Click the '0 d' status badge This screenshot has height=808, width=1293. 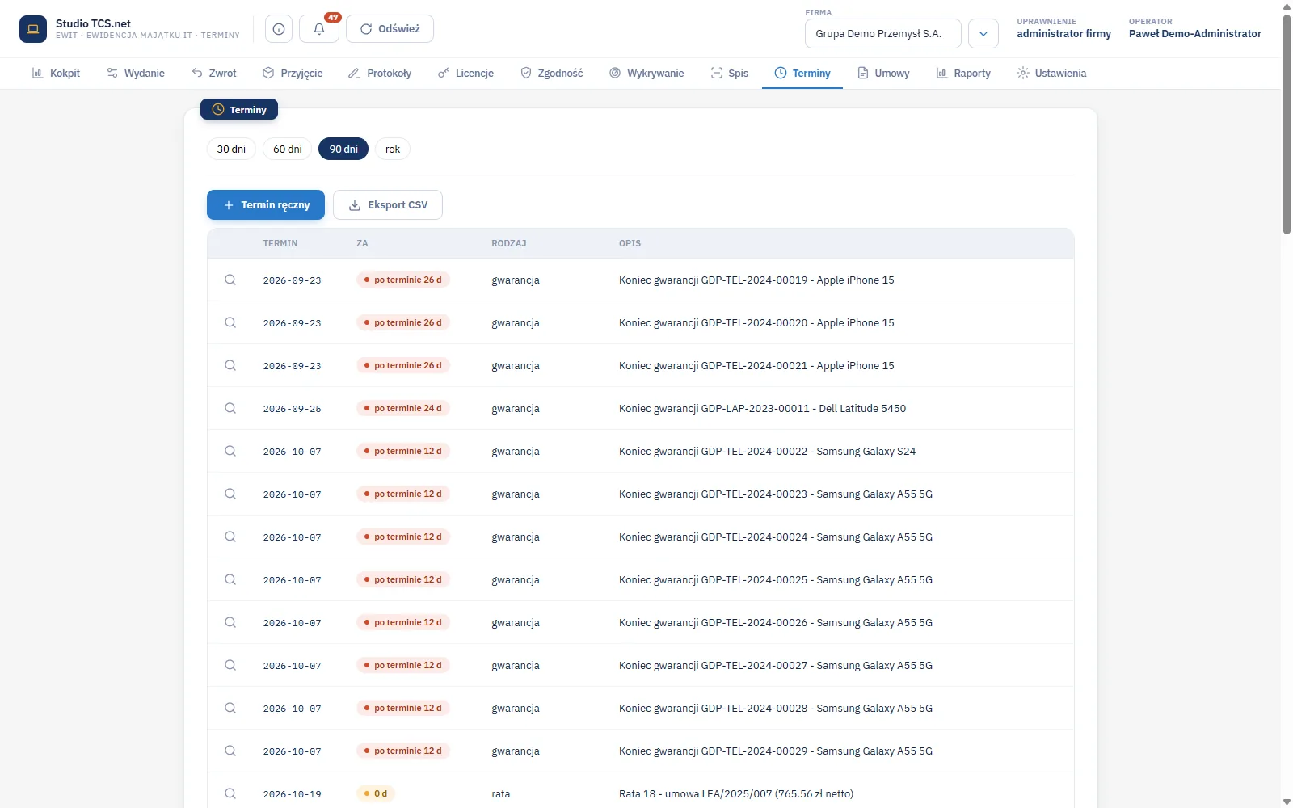click(x=376, y=793)
